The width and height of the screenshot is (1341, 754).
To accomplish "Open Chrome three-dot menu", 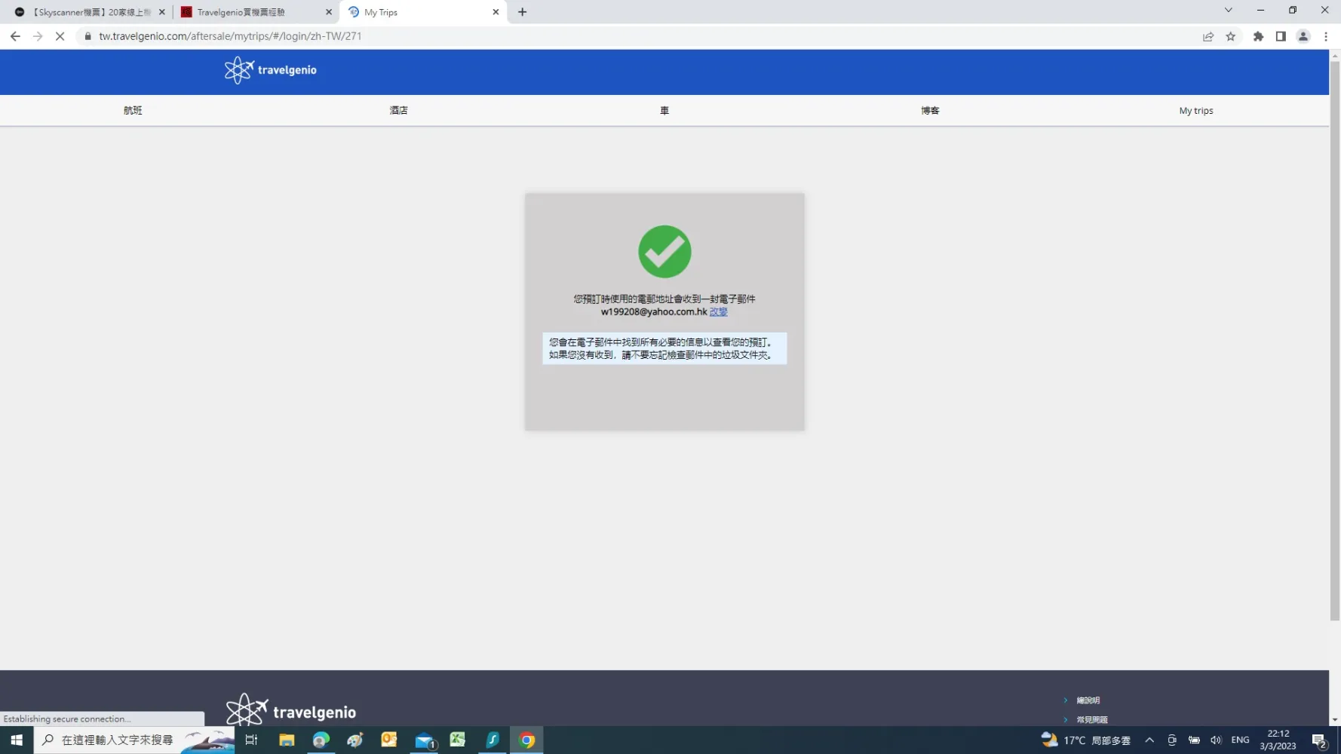I will click(1325, 36).
